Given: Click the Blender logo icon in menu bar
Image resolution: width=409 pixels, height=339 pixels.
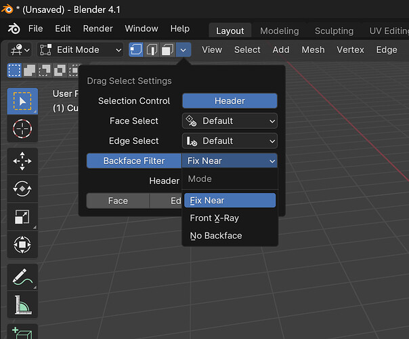Looking at the screenshot, I should point(14,28).
